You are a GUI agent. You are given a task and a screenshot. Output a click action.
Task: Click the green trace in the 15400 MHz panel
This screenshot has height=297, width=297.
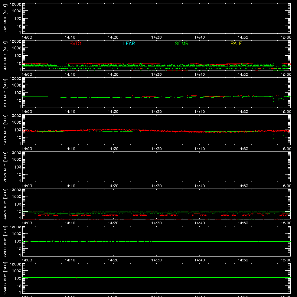pos(156,277)
